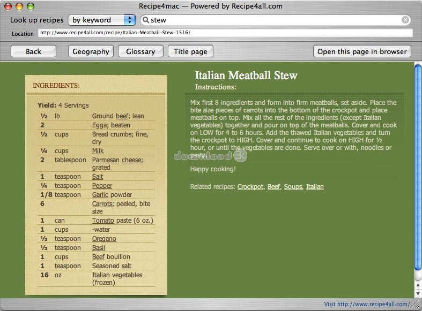Go Back to the previous page
Image resolution: width=422 pixels, height=311 pixels.
click(x=33, y=51)
